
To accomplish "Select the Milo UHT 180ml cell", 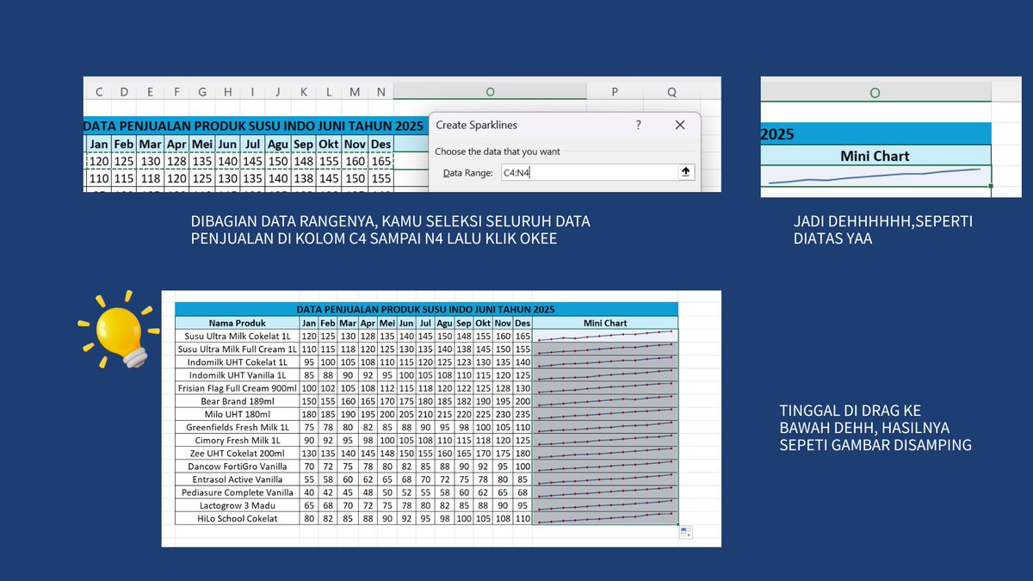I will pyautogui.click(x=237, y=414).
